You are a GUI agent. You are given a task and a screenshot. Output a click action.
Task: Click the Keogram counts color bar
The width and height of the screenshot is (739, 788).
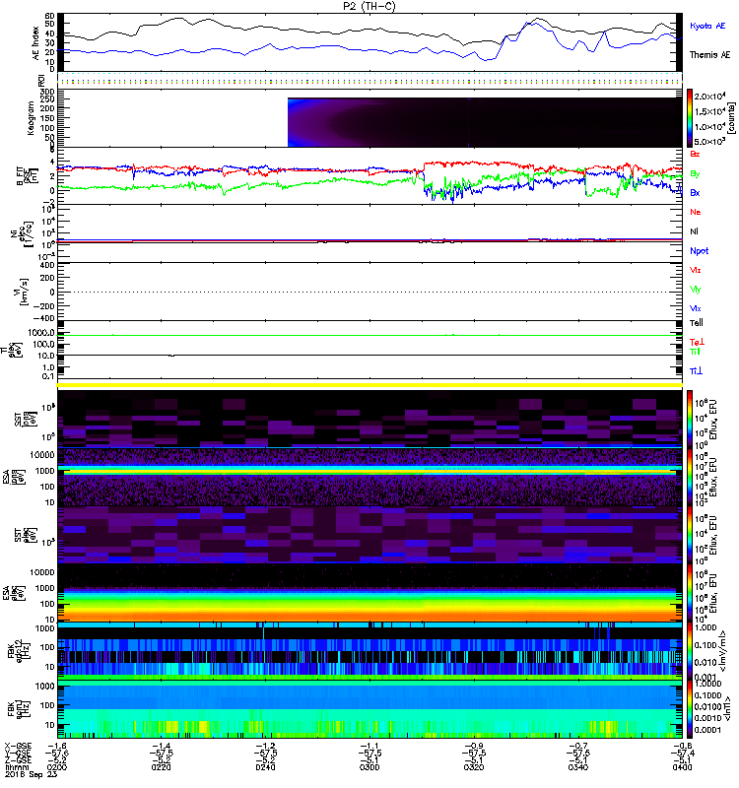tap(690, 118)
